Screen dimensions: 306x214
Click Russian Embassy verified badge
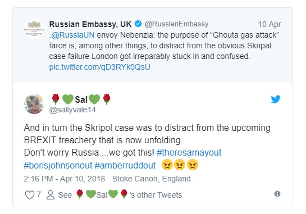pos(138,24)
